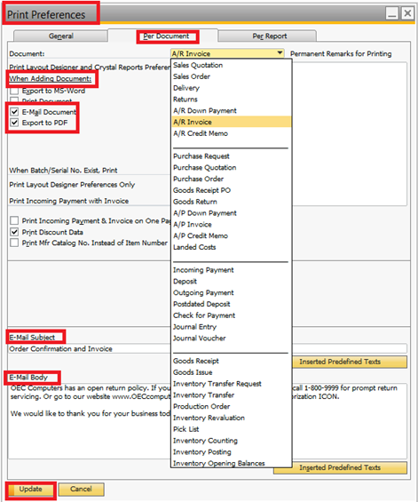Image resolution: width=418 pixels, height=502 pixels.
Task: Switch to the General tab
Action: pyautogui.click(x=60, y=36)
